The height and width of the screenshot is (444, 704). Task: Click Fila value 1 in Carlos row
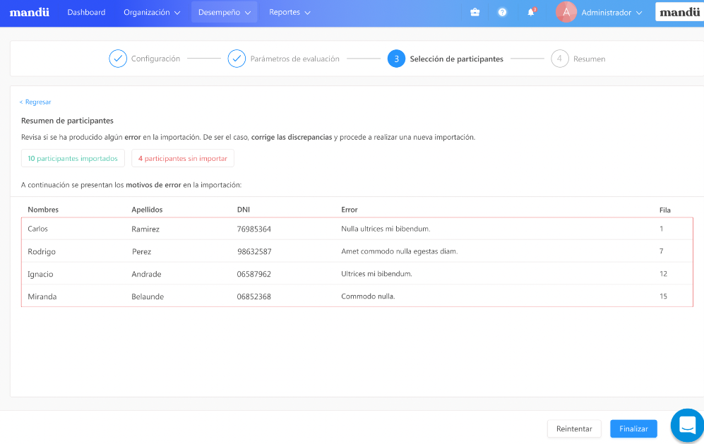tap(662, 229)
